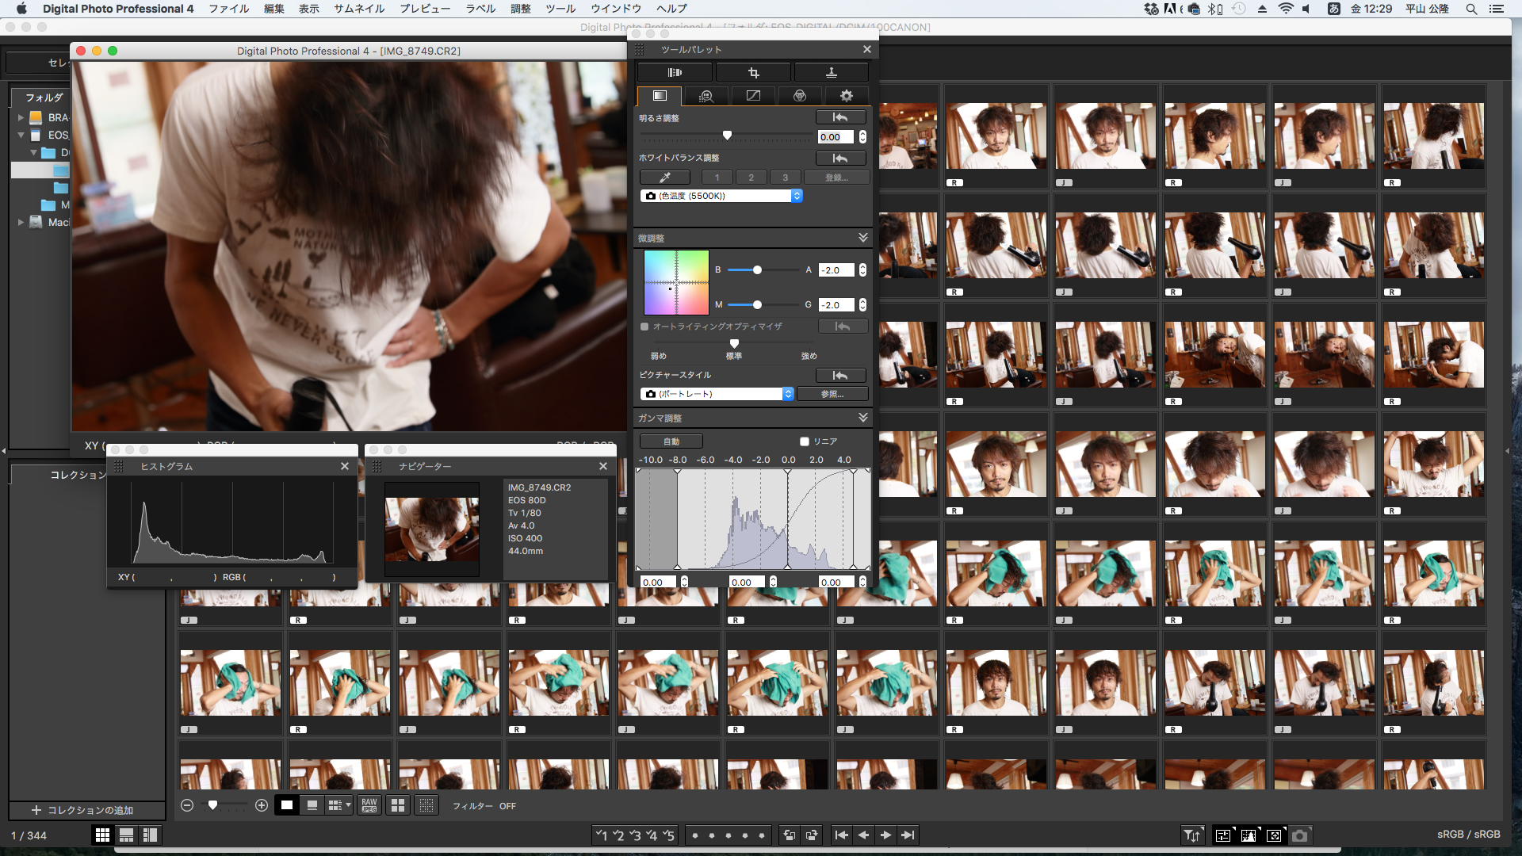Screen dimensions: 1522x856
Task: Collapse the ガンマ調整 gamma adjustment section
Action: (862, 418)
